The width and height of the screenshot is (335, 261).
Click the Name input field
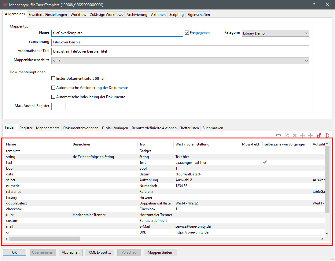(117, 33)
